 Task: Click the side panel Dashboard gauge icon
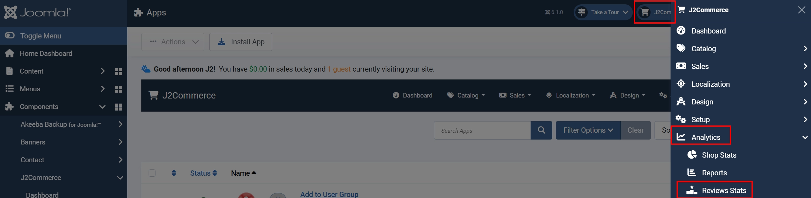[681, 31]
